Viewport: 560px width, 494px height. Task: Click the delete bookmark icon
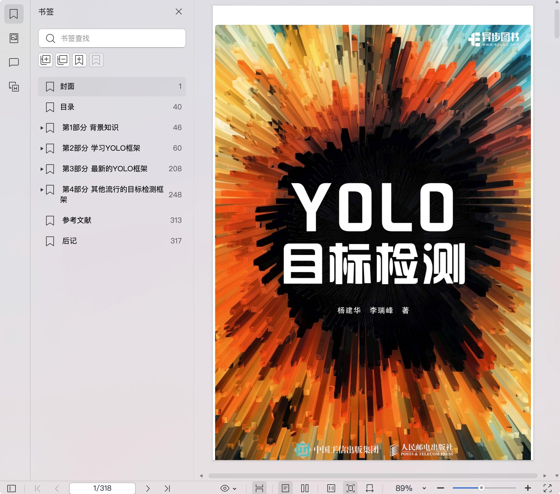[x=96, y=60]
